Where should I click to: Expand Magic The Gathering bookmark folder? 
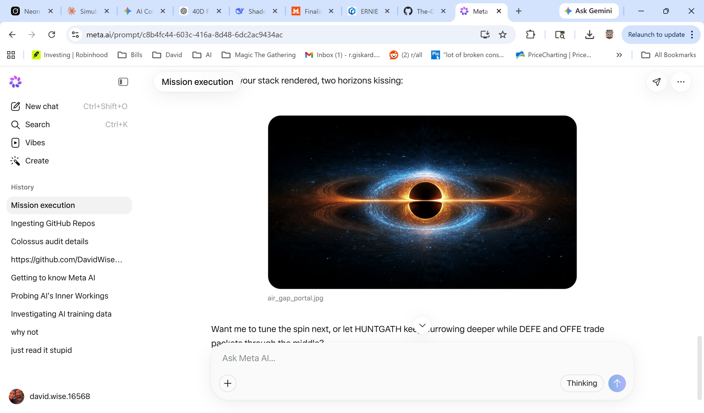click(x=258, y=55)
